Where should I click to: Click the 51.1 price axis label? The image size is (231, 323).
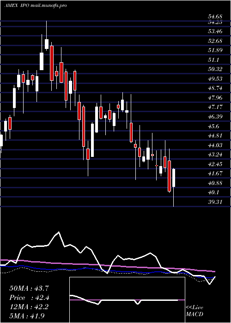213,60
